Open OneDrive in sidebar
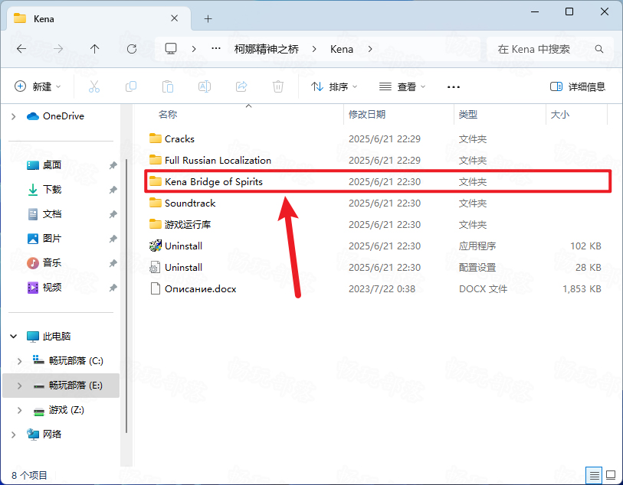This screenshot has width=623, height=485. pyautogui.click(x=56, y=116)
